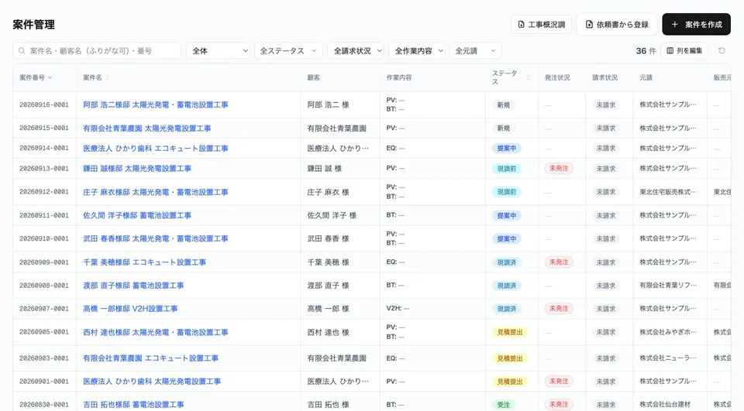The height and width of the screenshot is (411, 744).
Task: Click the 36 件 result count
Action: tap(646, 51)
